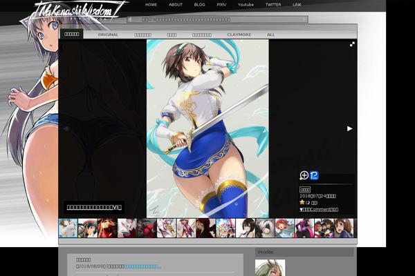Viewport: 415px width, 276px height.
Task: Select the white-haired blindfolded character thumbnail
Action: 265,228
